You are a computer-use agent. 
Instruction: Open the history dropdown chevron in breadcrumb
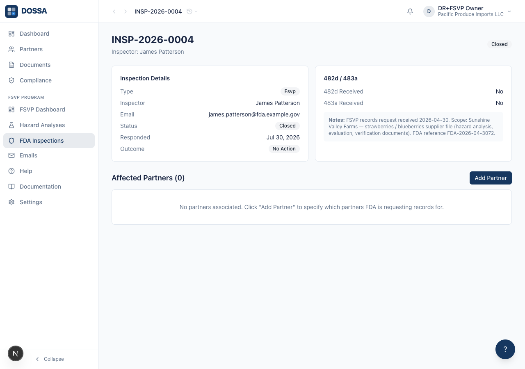(x=196, y=11)
